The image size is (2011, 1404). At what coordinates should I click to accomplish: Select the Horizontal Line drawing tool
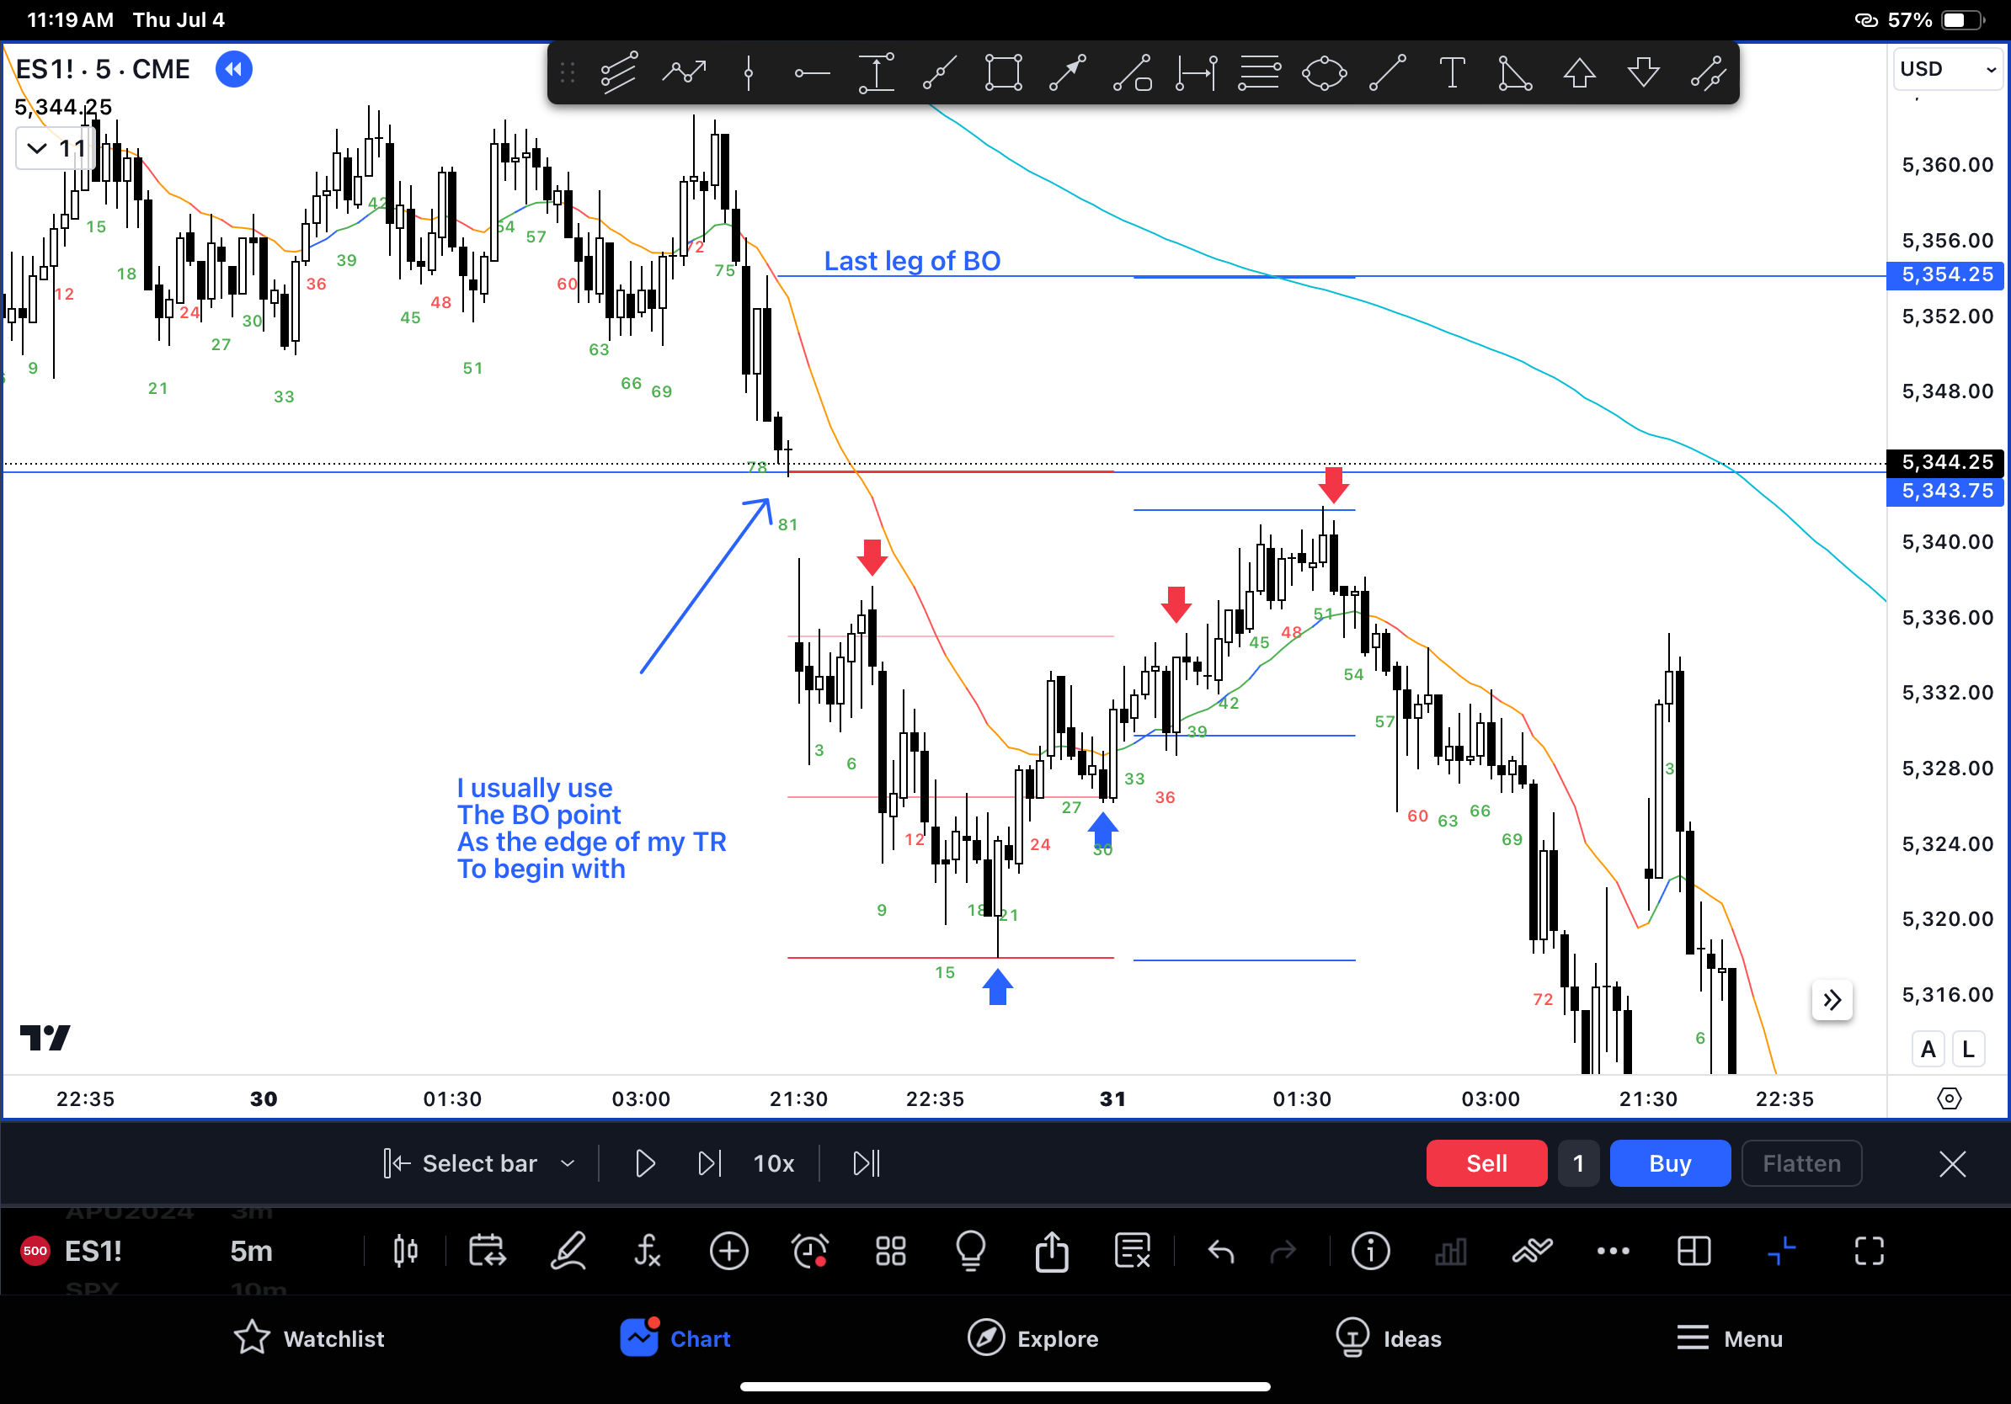click(813, 72)
